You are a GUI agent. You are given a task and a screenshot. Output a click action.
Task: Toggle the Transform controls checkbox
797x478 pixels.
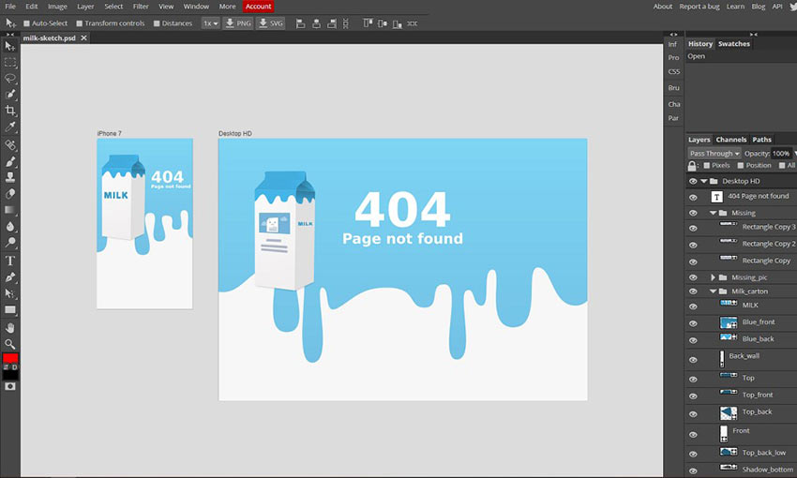tap(79, 22)
